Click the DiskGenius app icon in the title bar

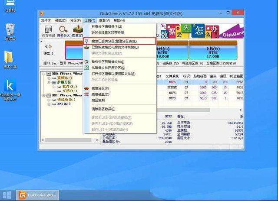click(x=42, y=13)
